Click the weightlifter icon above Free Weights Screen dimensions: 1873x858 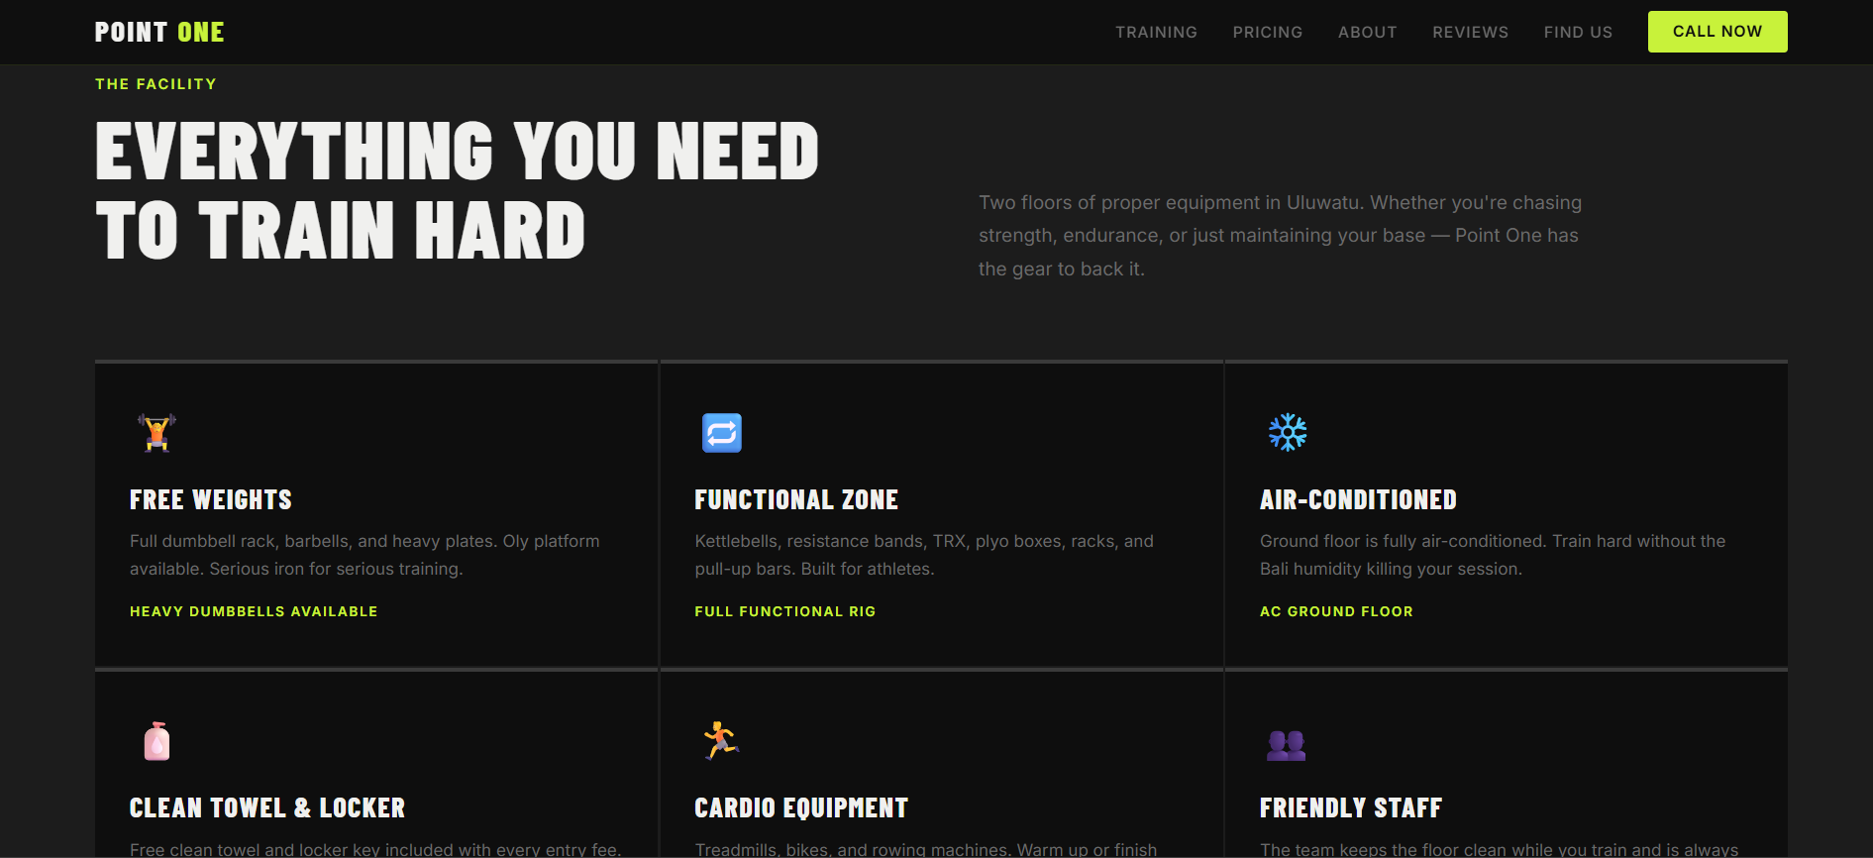coord(156,433)
